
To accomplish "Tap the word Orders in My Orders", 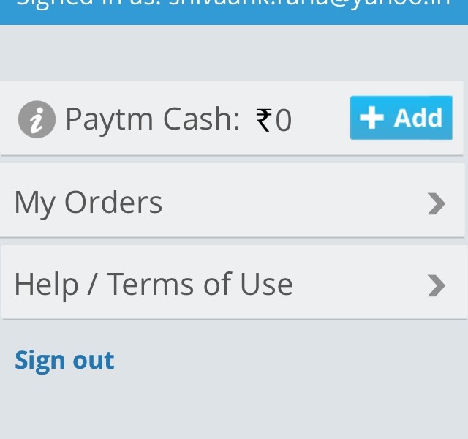I will pyautogui.click(x=113, y=202).
